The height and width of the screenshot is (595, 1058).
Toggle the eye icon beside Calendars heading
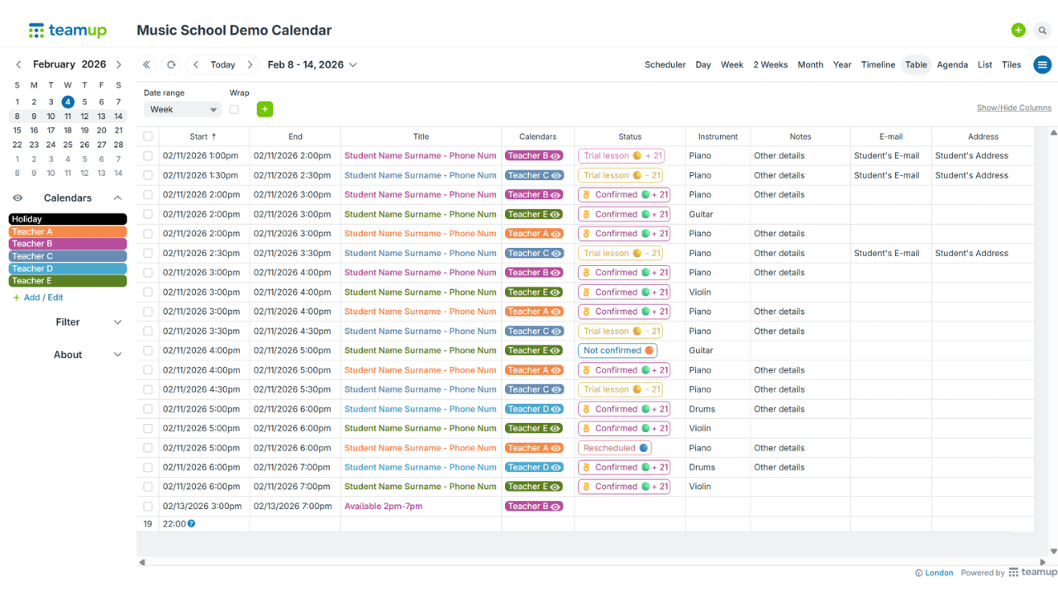click(x=17, y=198)
